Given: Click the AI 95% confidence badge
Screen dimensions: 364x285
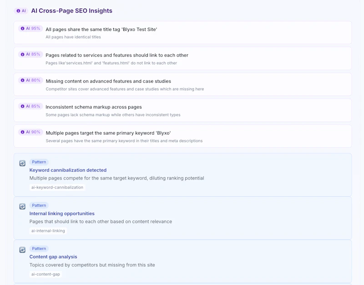Looking at the screenshot, I should coord(30,28).
